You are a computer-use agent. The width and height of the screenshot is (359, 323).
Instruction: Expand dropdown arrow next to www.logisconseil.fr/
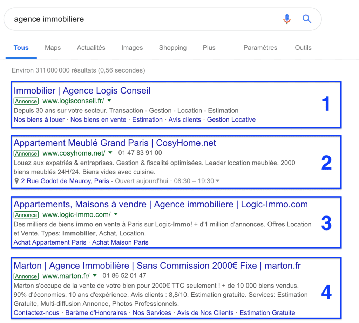(109, 101)
